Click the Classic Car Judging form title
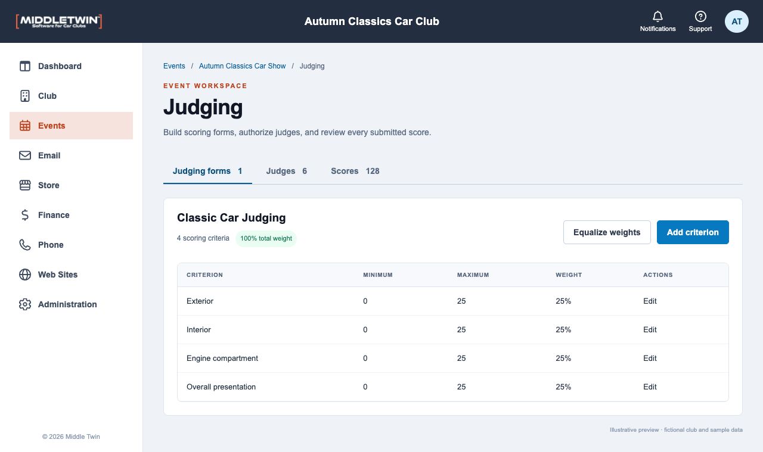Image resolution: width=763 pixels, height=452 pixels. pyautogui.click(x=231, y=218)
